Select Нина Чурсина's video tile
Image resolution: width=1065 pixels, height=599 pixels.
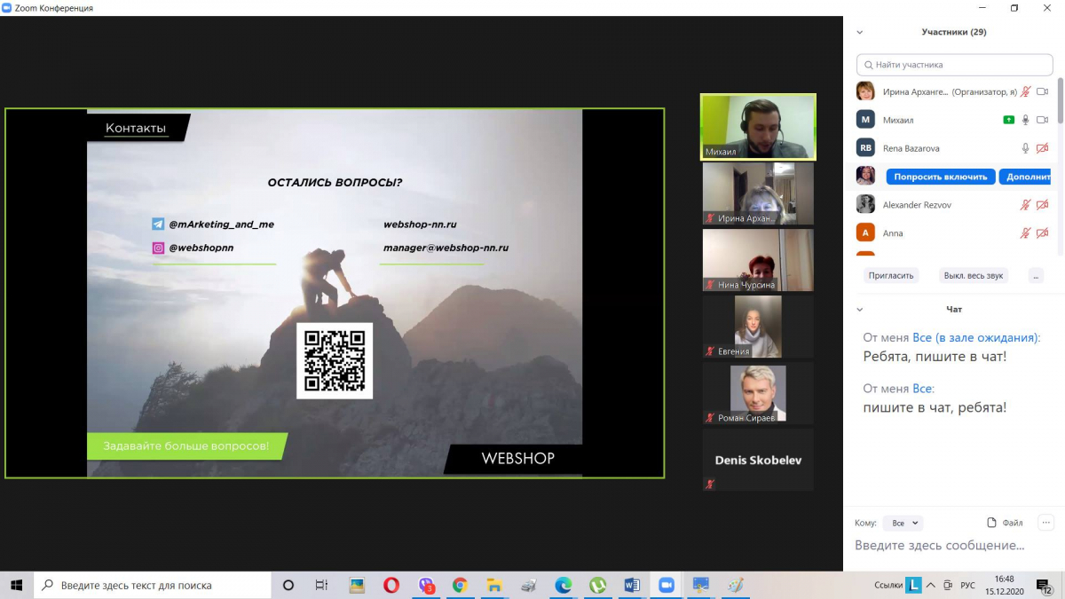(x=758, y=260)
